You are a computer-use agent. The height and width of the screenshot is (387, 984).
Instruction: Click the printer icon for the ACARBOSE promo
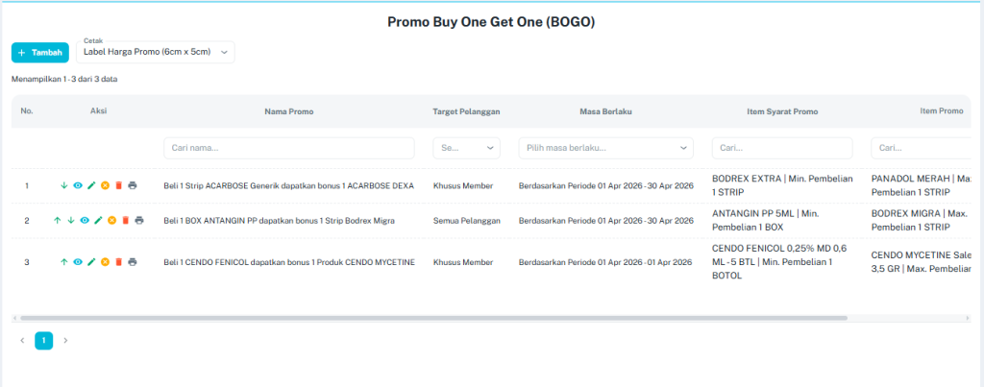[133, 185]
